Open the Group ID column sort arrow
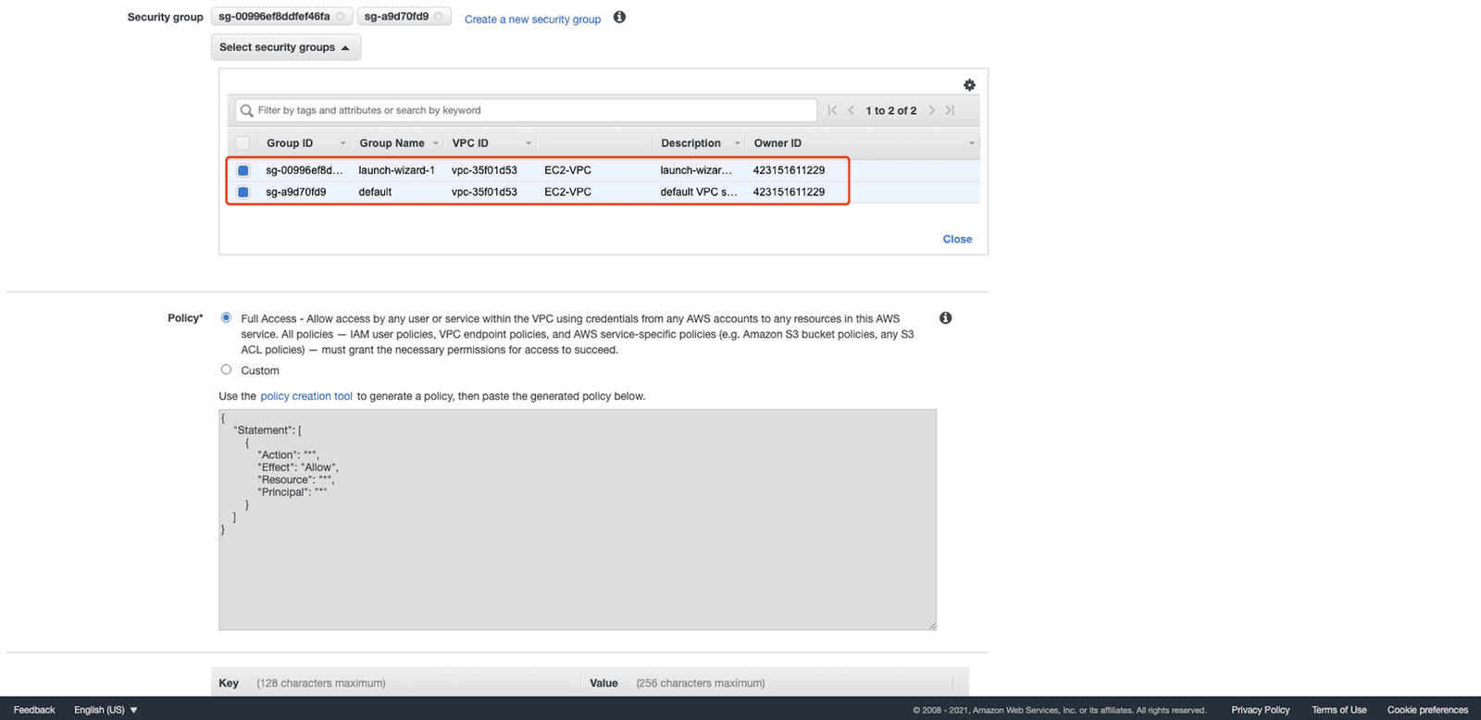Screen dimensions: 1481x720 point(342,143)
